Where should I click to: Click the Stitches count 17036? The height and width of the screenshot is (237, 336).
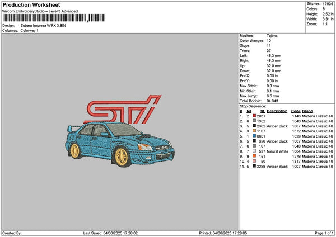coord(328,4)
